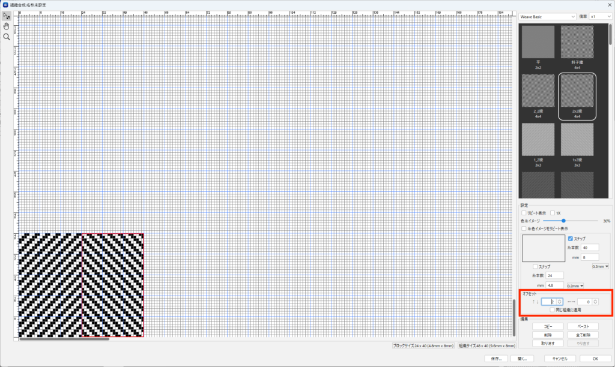The width and height of the screenshot is (615, 367).
Task: Enable 糸色イメージをリピート表示 checkbox
Action: click(x=524, y=228)
